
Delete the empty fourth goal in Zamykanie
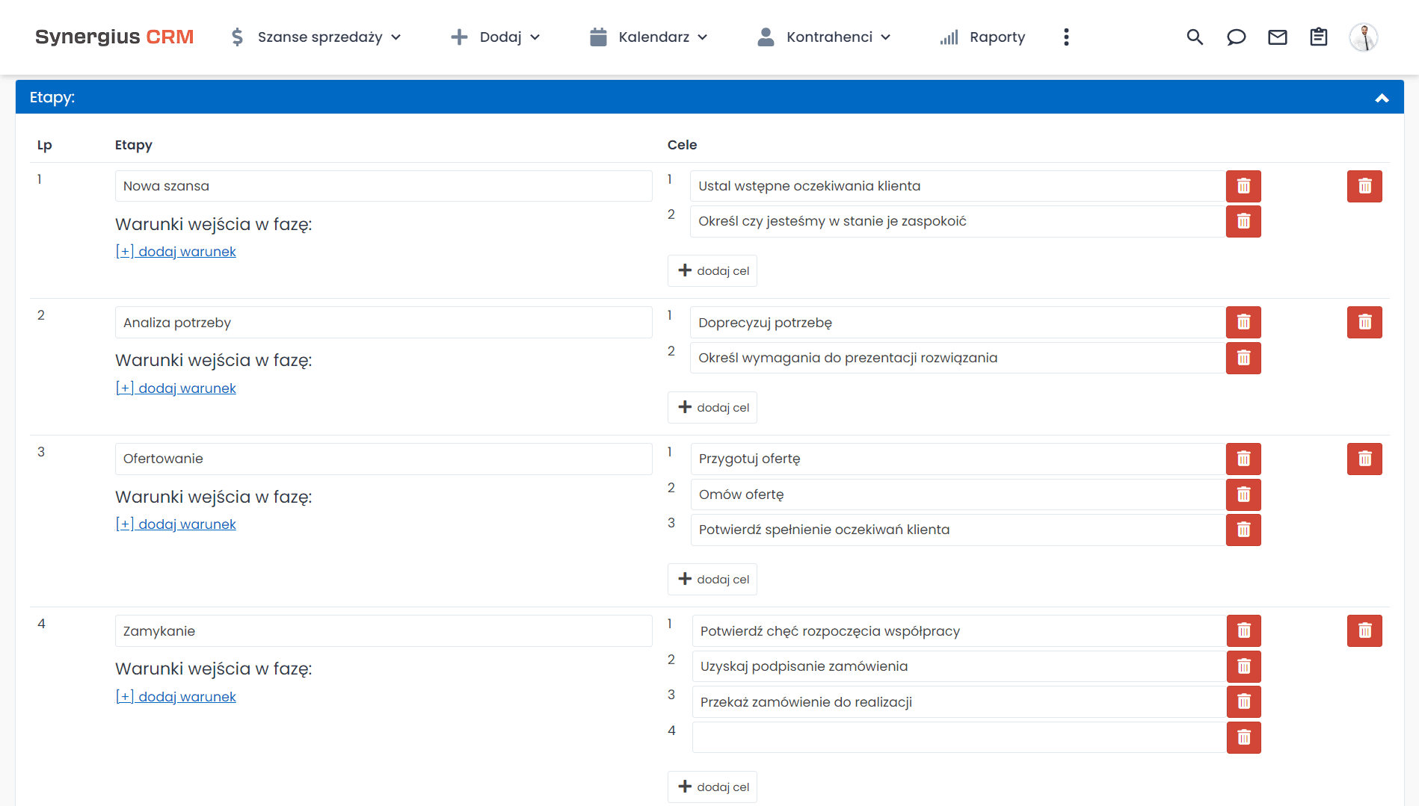click(x=1243, y=737)
